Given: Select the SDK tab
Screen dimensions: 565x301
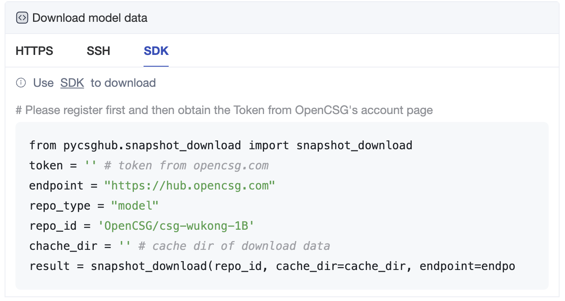Looking at the screenshot, I should click(156, 51).
